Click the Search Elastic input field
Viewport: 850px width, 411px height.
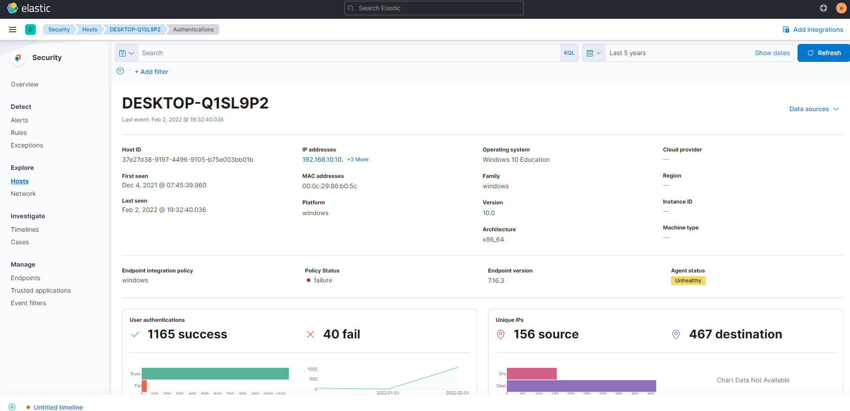[434, 8]
